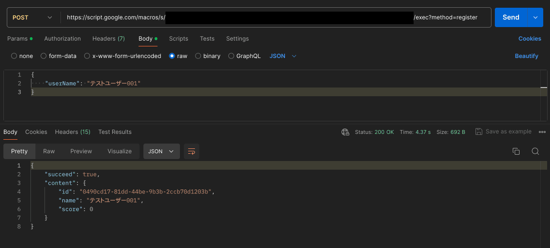The height and width of the screenshot is (248, 550).
Task: Select the none body type radio
Action: click(14, 56)
